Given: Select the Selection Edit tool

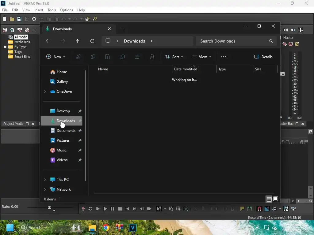Looking at the screenshot, I should (178, 209).
